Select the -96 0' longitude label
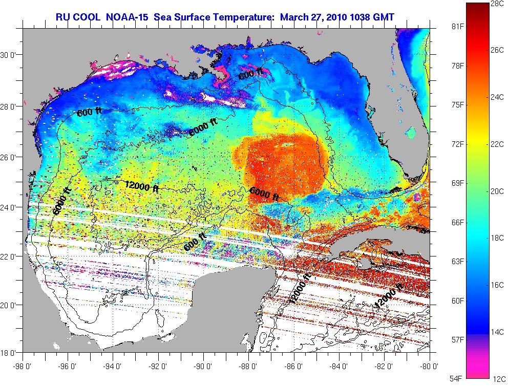This screenshot has width=508, height=386. (68, 366)
